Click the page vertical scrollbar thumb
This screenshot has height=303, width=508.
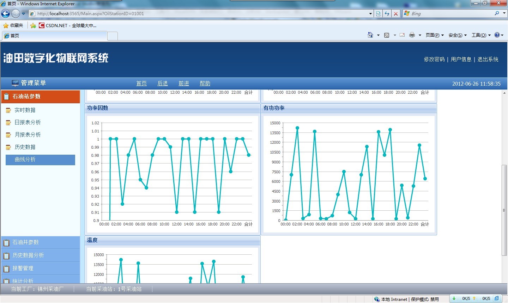pyautogui.click(x=504, y=210)
